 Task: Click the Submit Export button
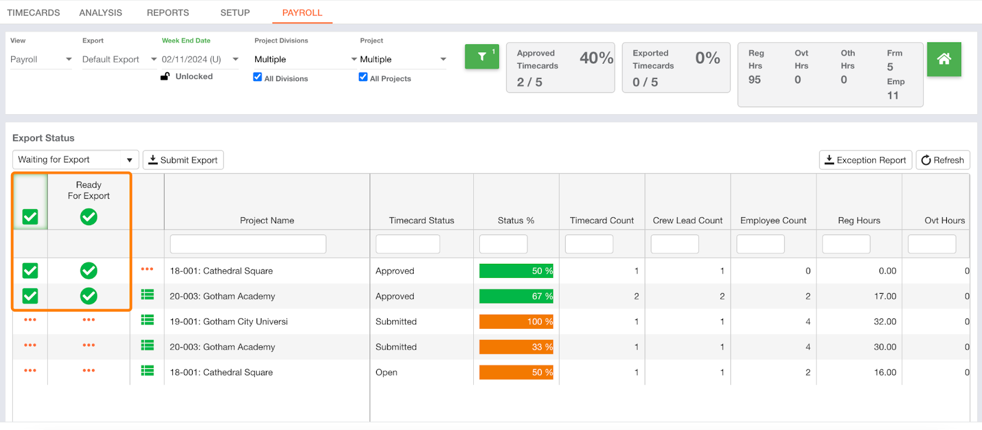(183, 160)
